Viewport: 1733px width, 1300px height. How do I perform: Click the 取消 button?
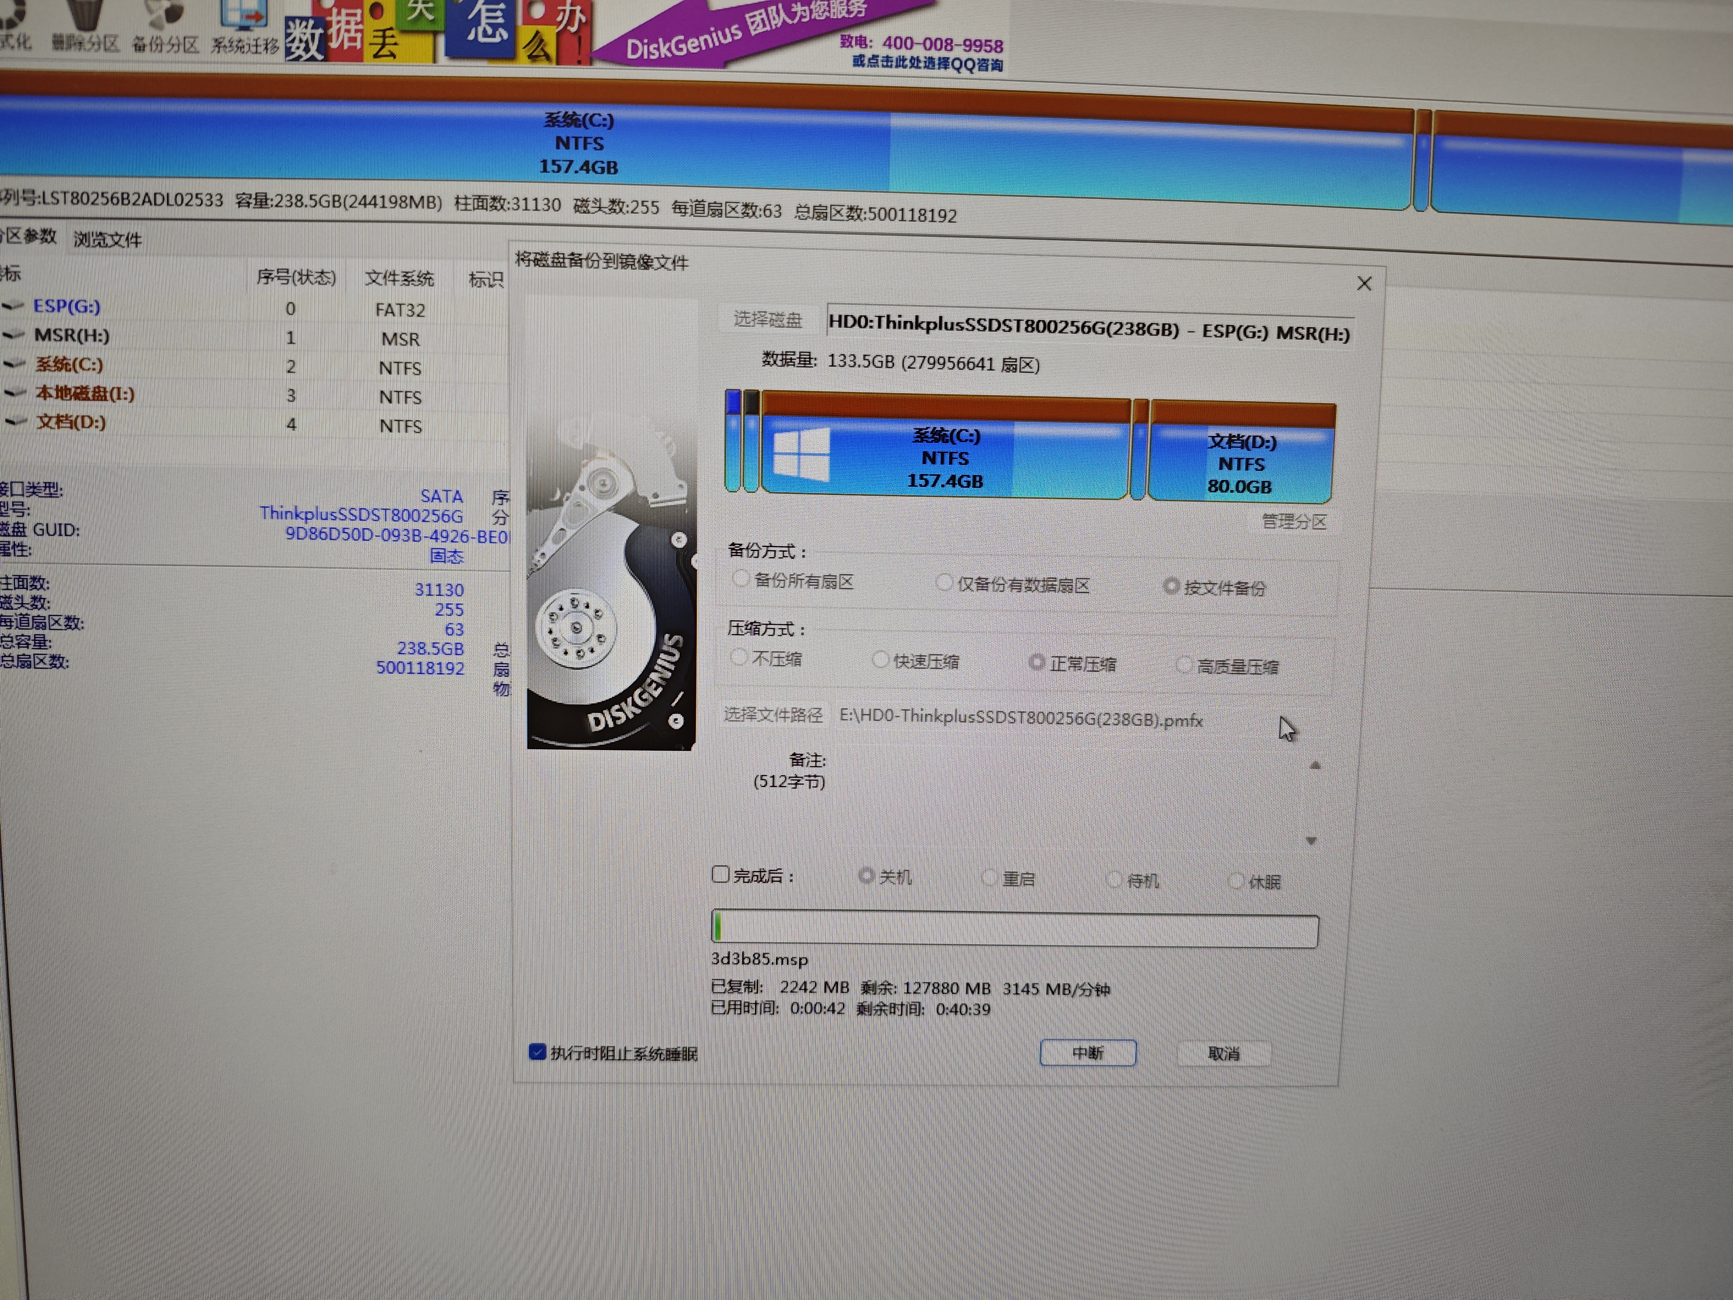pyautogui.click(x=1224, y=1054)
